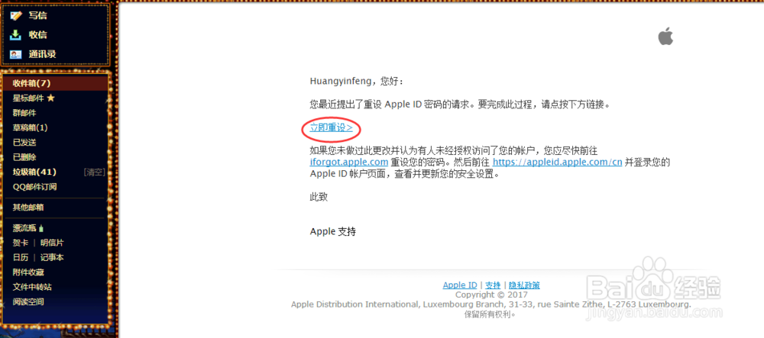
Task: Click the bottle icon beside 漂流瓶
Action: [x=41, y=228]
